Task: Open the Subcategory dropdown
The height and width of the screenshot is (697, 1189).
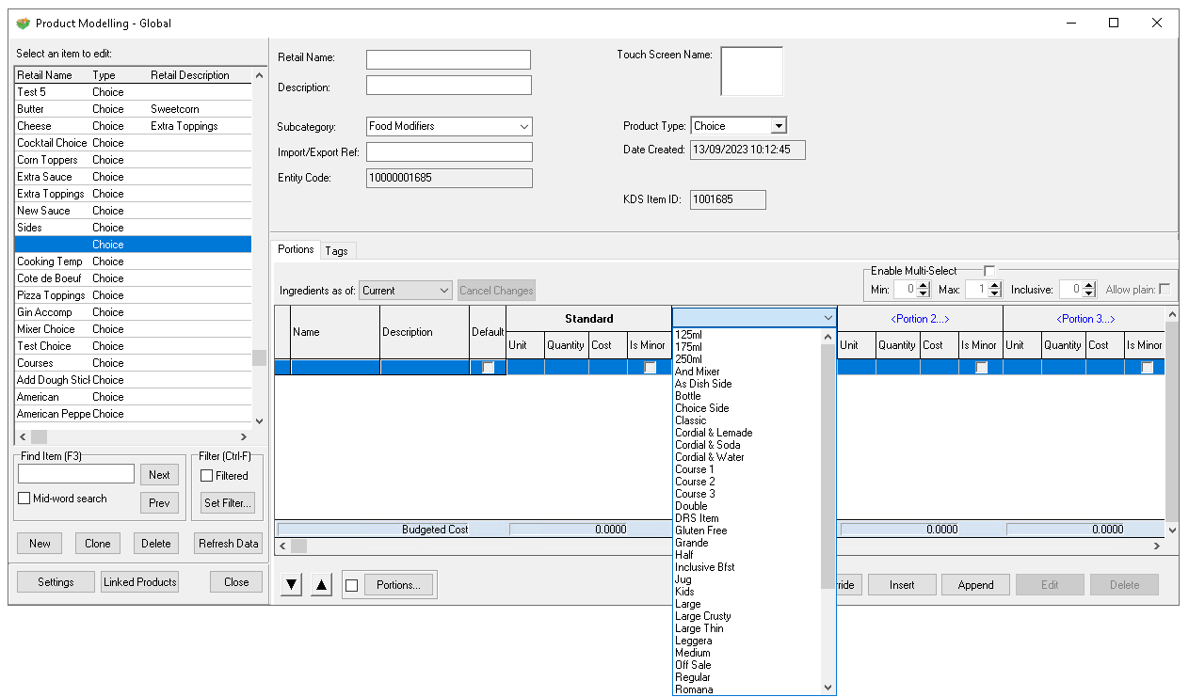Action: 523,126
